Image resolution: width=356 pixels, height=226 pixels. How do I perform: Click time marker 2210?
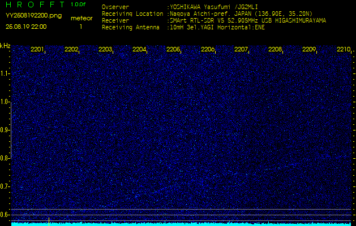click(344, 49)
